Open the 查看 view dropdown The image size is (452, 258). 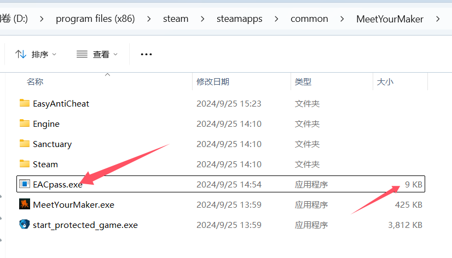tap(97, 54)
